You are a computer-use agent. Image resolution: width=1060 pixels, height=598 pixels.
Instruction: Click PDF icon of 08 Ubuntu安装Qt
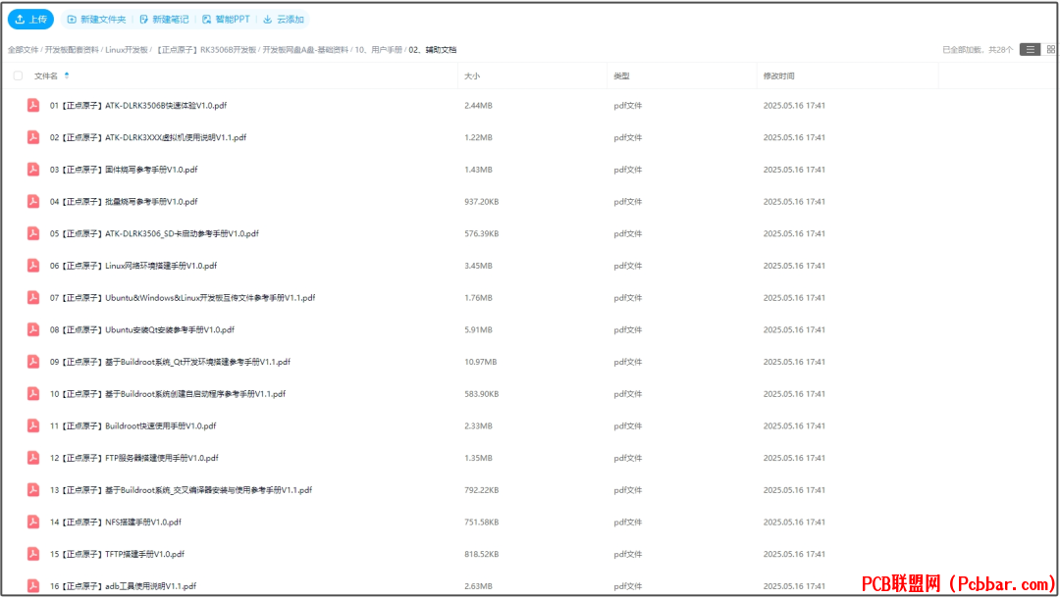point(33,329)
